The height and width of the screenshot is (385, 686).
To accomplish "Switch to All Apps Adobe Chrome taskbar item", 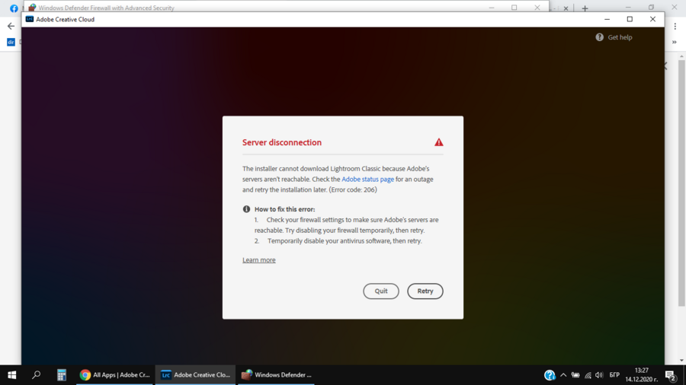I will (x=114, y=374).
